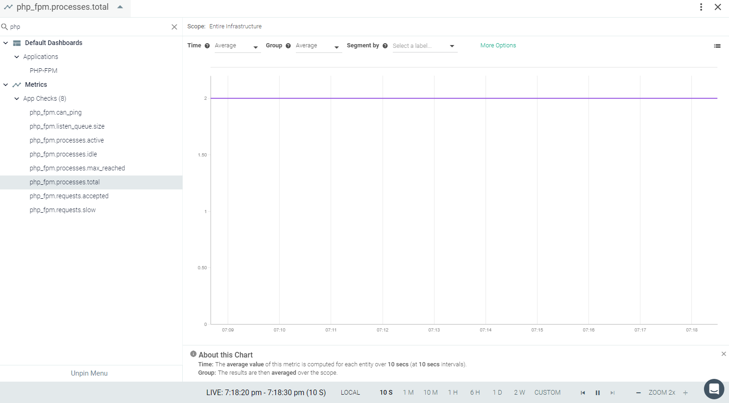Collapse the Default Dashboards section
Screen dimensions: 729x403
(6, 43)
